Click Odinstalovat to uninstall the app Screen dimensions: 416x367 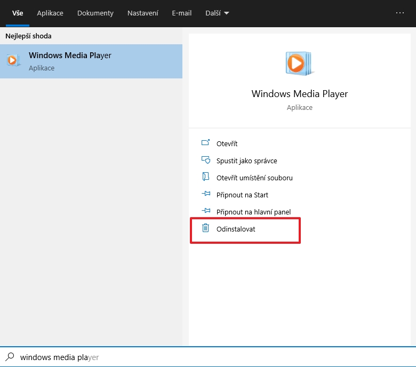[x=236, y=229]
